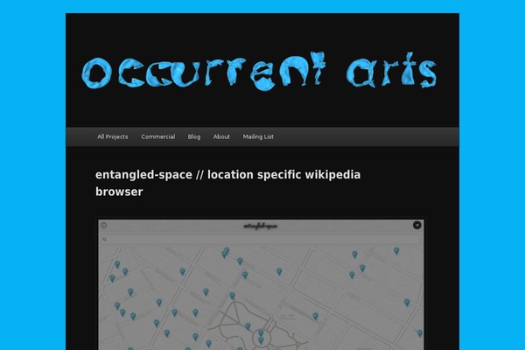The width and height of the screenshot is (525, 350).
Task: Go to the Blog page
Action: pos(194,136)
